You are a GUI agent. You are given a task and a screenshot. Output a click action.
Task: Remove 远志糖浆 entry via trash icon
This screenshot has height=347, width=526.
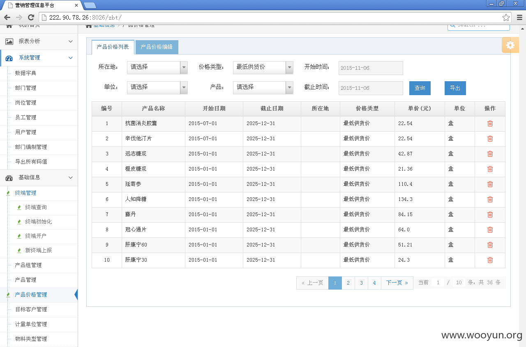tap(490, 154)
